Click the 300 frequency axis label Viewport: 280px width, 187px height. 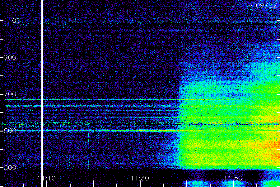[x=10, y=167]
